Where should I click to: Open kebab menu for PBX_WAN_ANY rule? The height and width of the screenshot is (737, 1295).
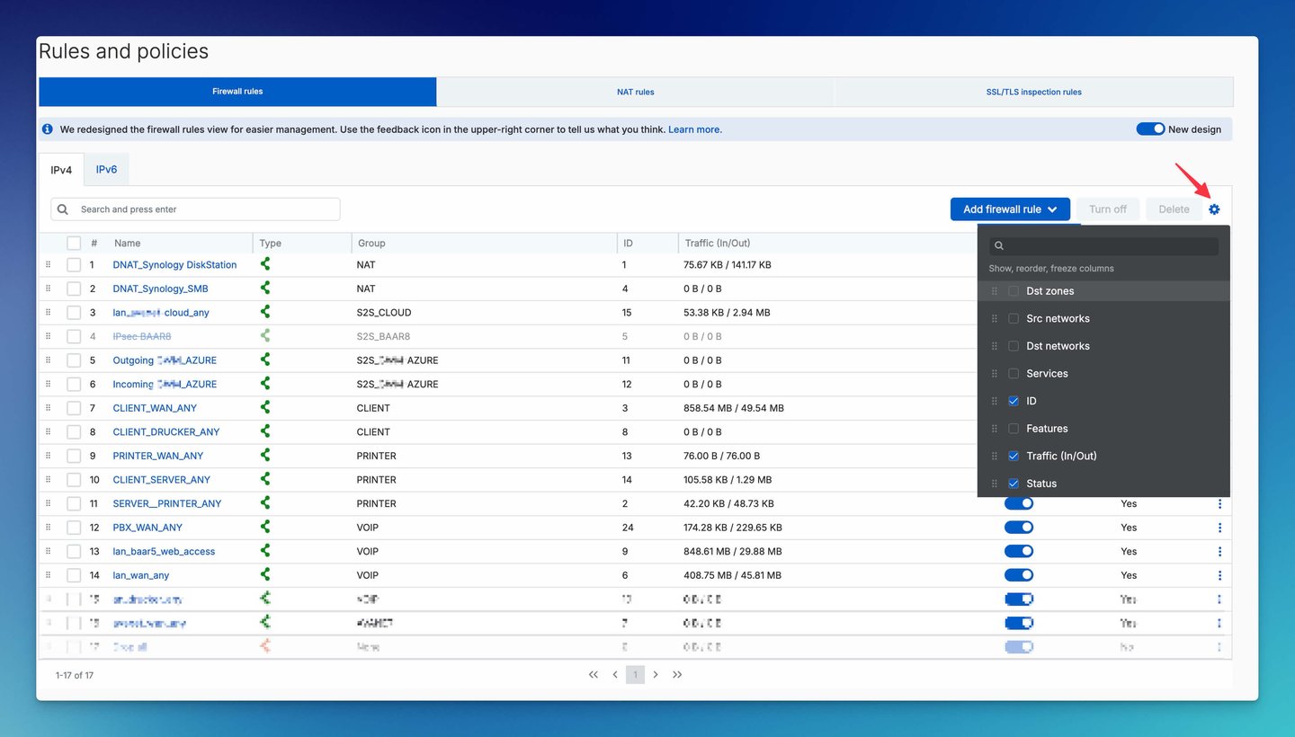click(x=1219, y=528)
